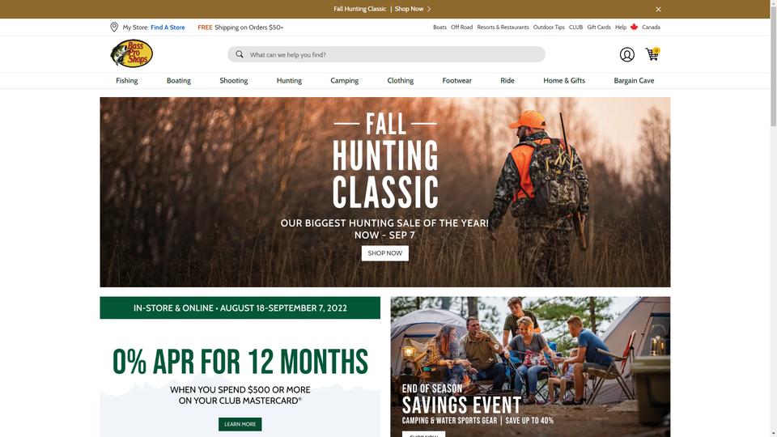Click the Shop Now arrow in top banner
Image resolution: width=777 pixels, height=437 pixels.
[429, 9]
